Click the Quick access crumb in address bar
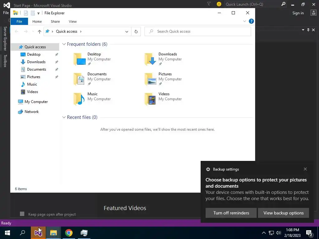319x239 pixels. pos(67,31)
